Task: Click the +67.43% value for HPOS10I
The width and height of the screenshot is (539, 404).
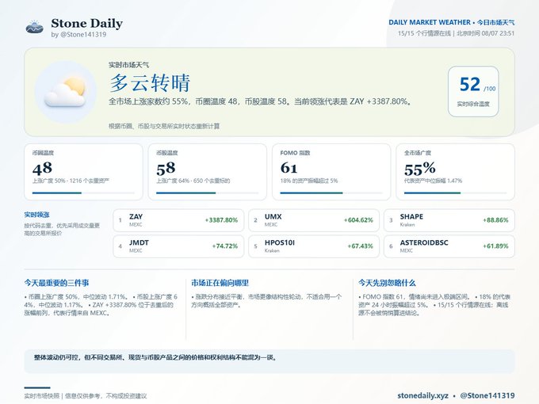Action: (x=360, y=246)
